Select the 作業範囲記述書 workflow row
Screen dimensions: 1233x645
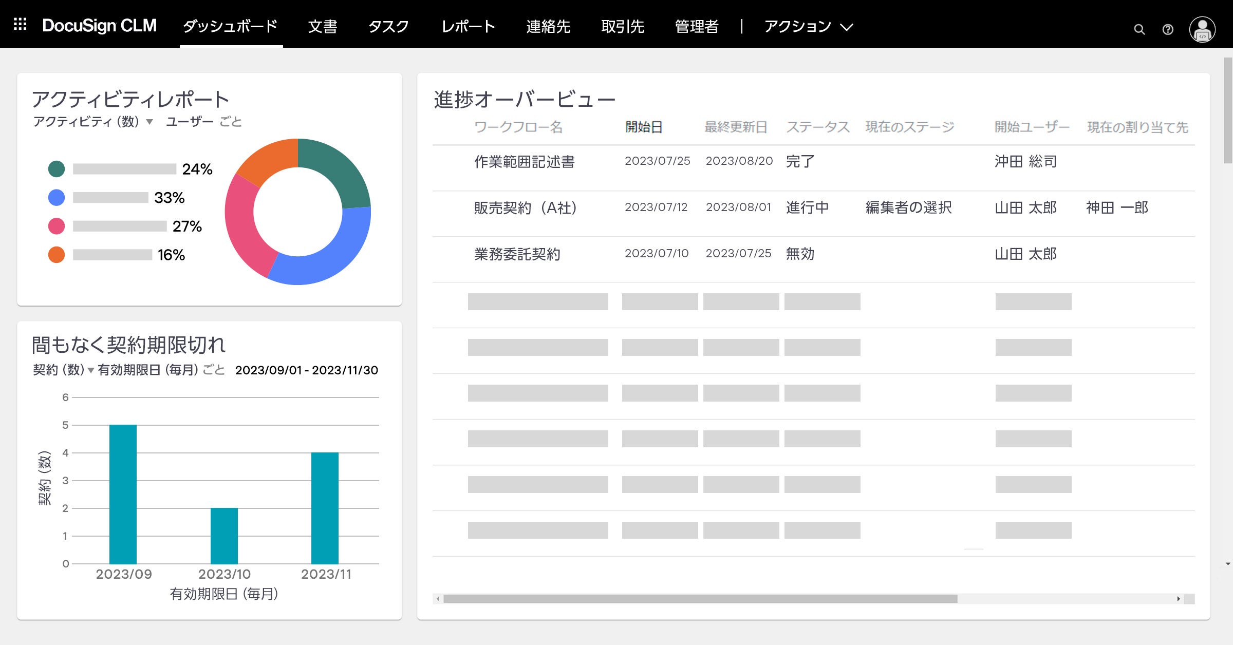[525, 161]
